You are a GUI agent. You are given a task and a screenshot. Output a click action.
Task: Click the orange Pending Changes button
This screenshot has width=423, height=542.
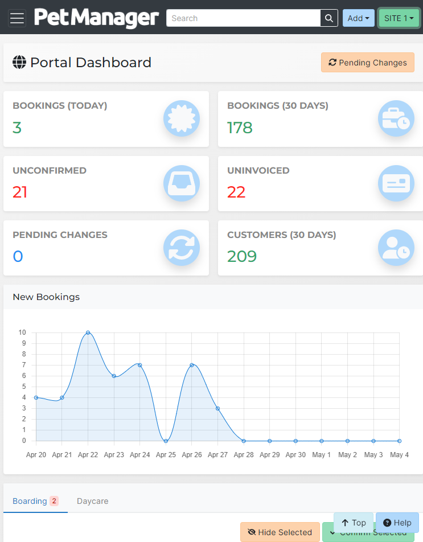(x=367, y=63)
